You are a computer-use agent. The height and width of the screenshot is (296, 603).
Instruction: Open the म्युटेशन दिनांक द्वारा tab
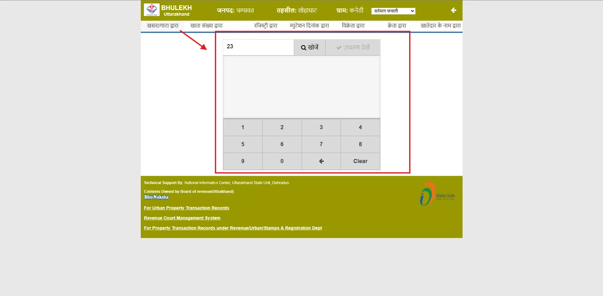[x=310, y=26]
